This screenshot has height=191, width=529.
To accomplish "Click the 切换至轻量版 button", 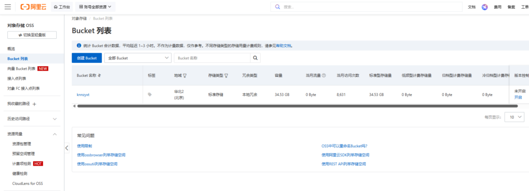I will (x=32, y=35).
